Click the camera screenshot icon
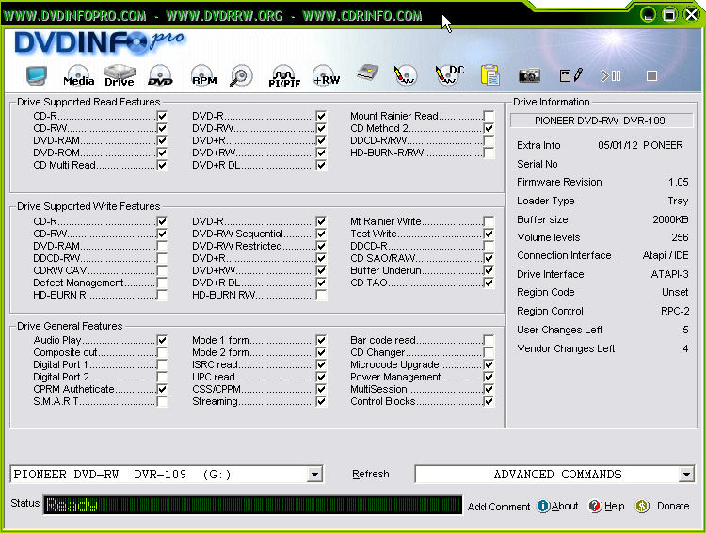This screenshot has width=706, height=533. pos(529,75)
